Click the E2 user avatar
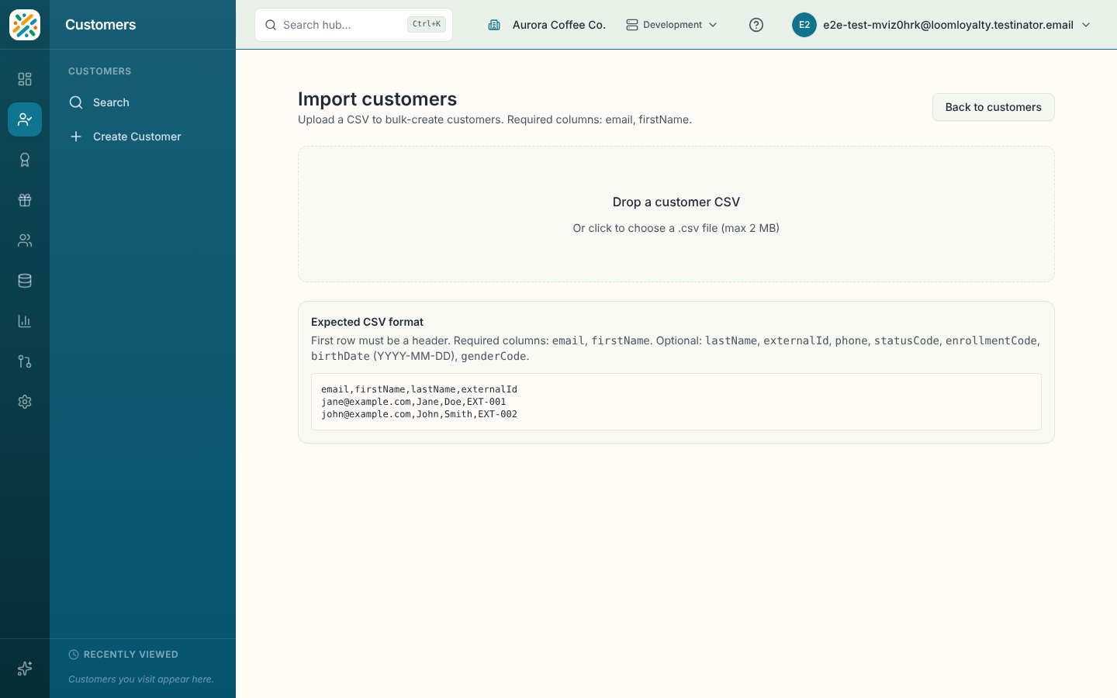The height and width of the screenshot is (698, 1117). coord(804,25)
